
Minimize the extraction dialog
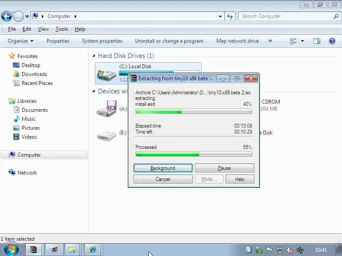(x=223, y=79)
